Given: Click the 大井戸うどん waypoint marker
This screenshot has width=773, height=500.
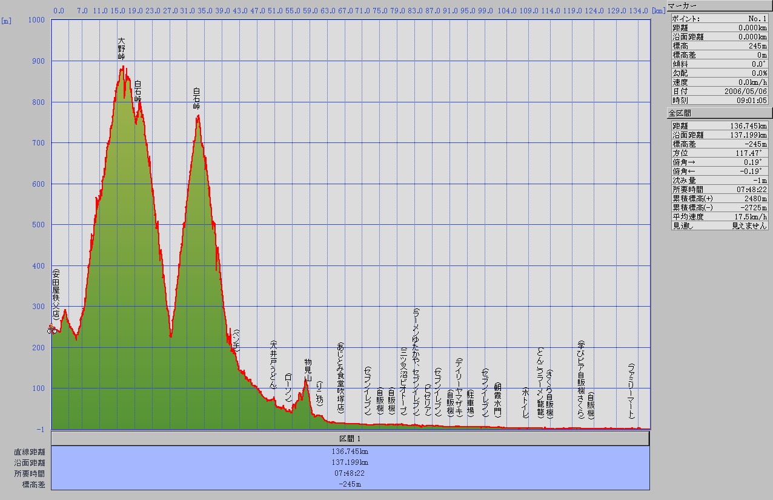Looking at the screenshot, I should pyautogui.click(x=273, y=364).
